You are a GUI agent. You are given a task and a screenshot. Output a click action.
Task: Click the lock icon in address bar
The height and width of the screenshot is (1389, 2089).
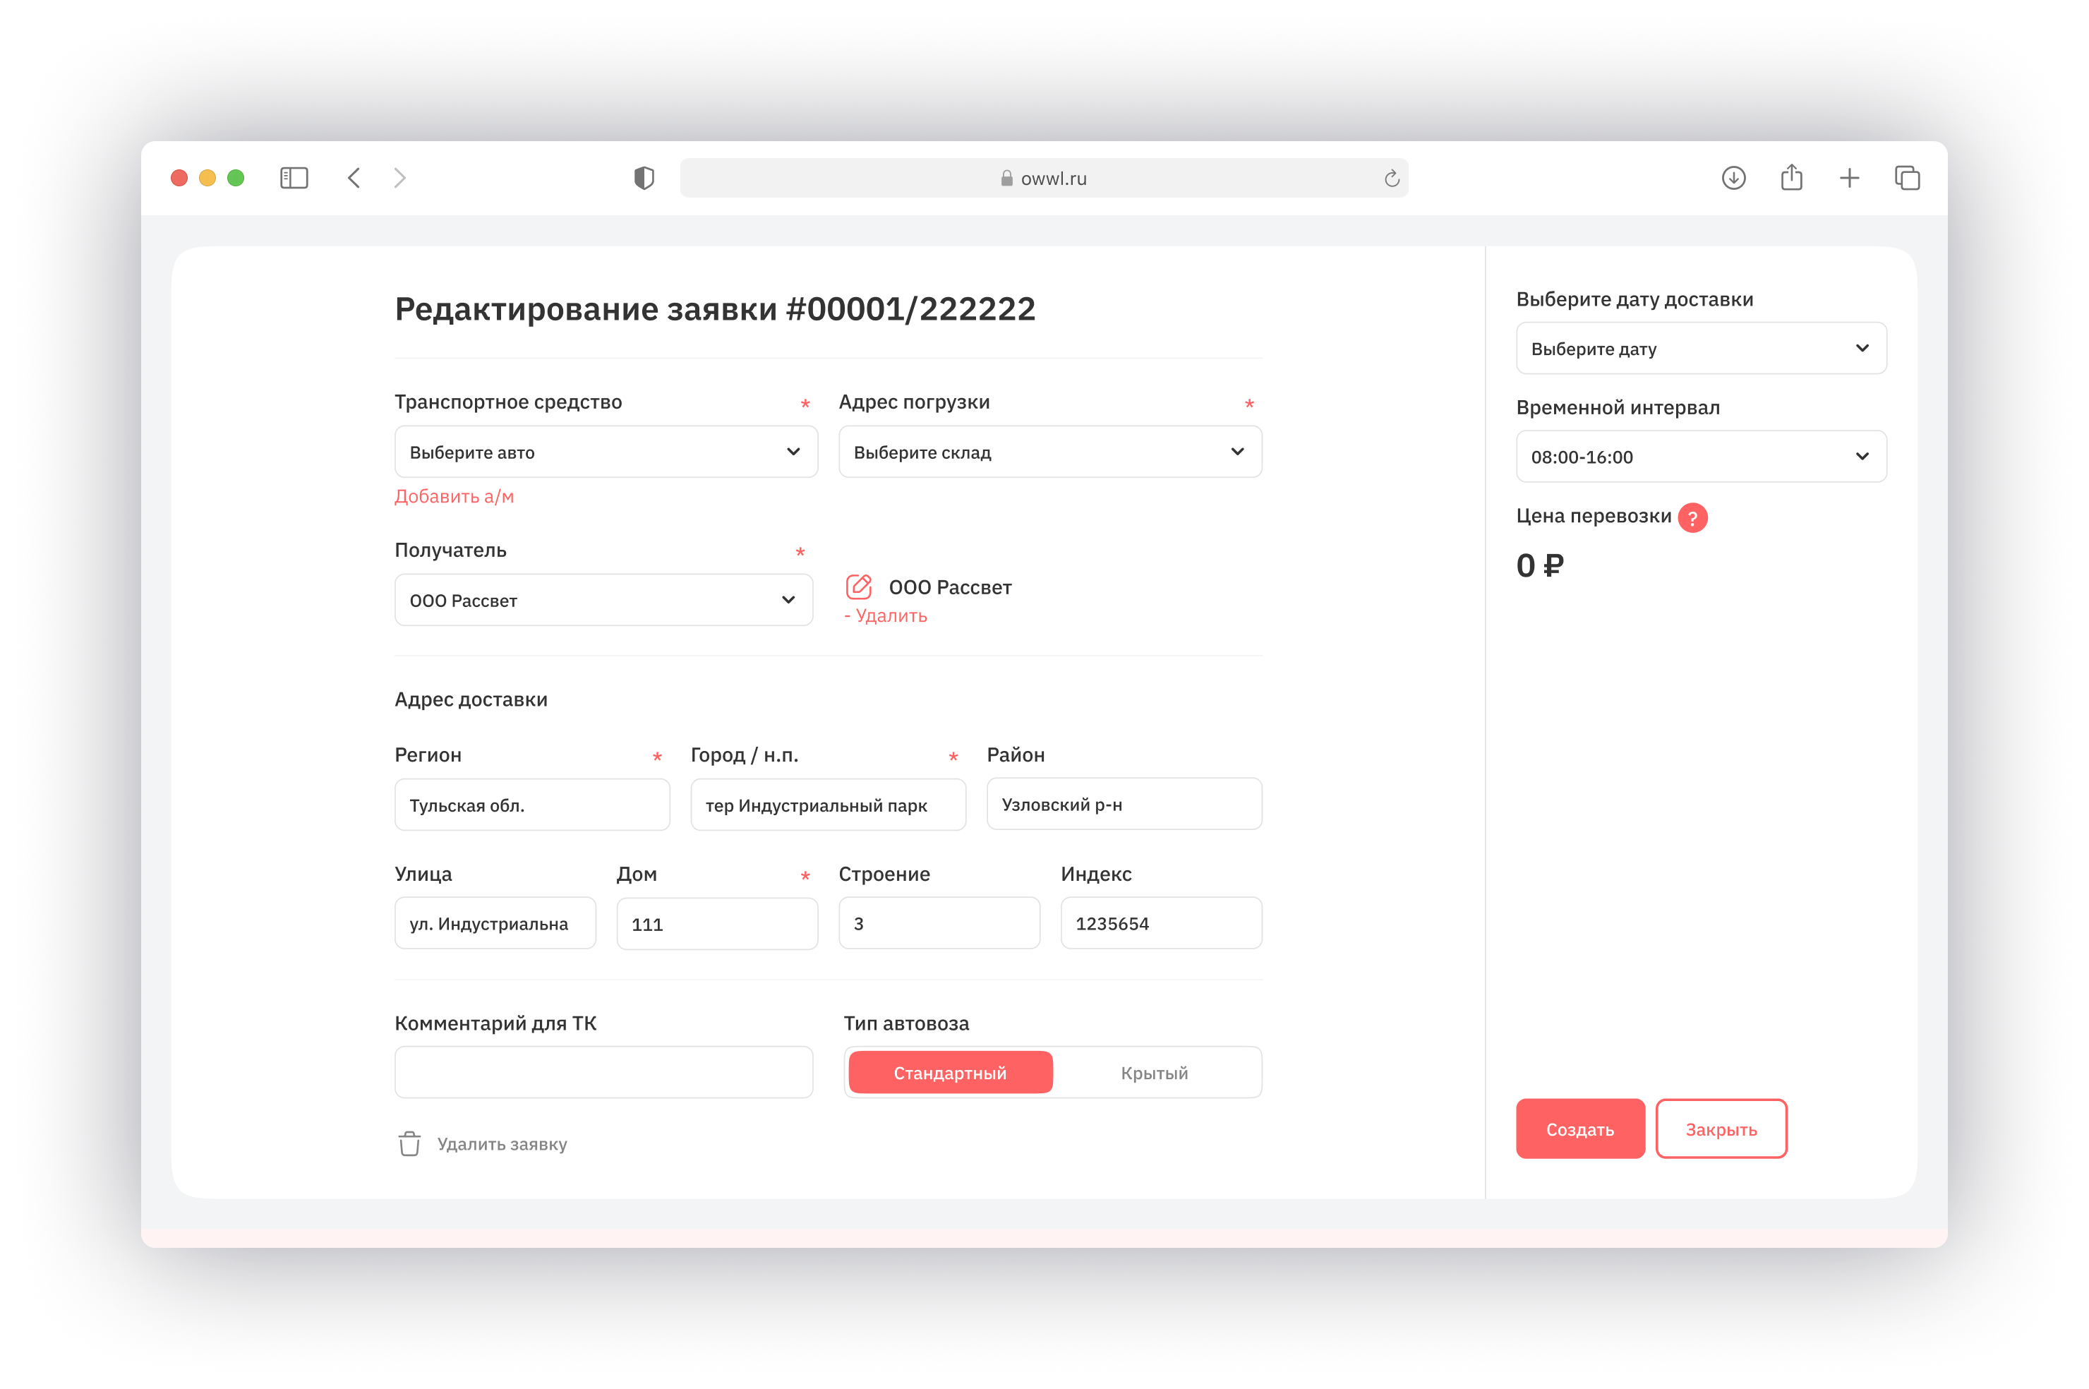(x=1007, y=178)
